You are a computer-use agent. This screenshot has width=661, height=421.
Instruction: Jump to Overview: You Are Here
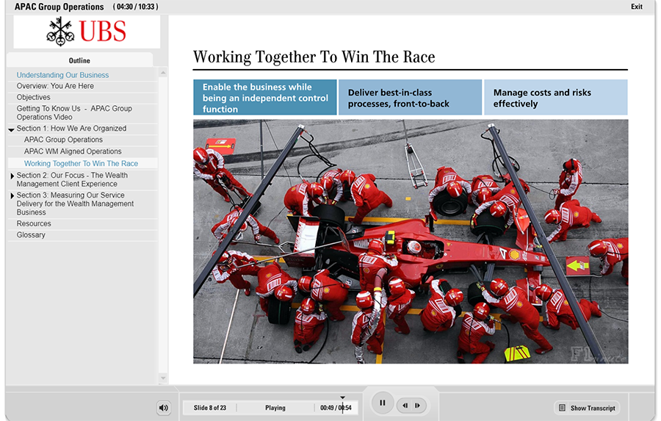pos(55,86)
